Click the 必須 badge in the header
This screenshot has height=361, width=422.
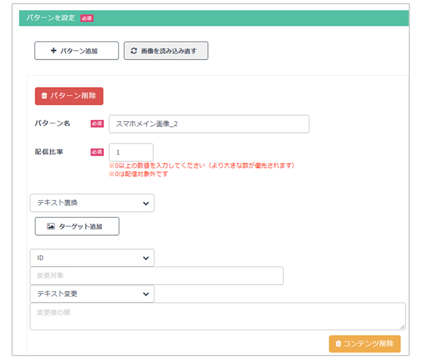pos(87,18)
